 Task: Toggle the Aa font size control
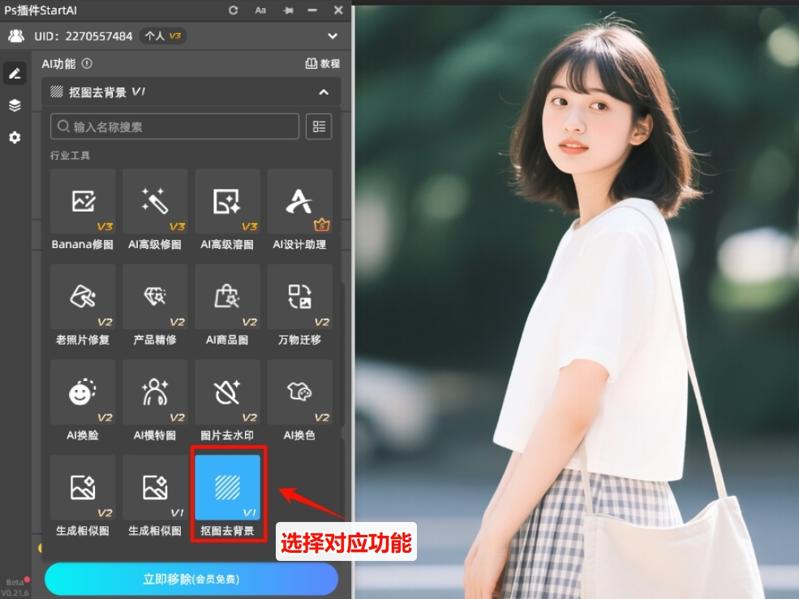260,11
